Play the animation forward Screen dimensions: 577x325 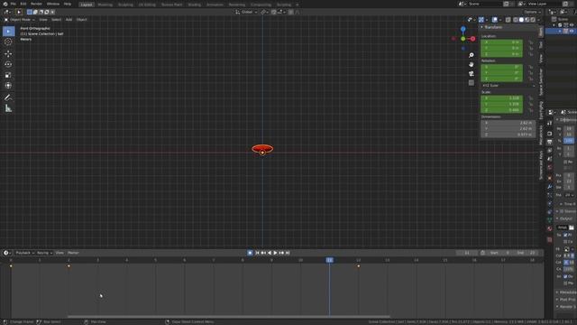pos(275,253)
